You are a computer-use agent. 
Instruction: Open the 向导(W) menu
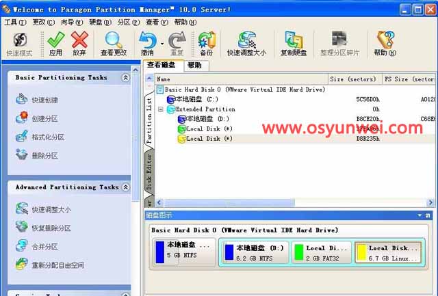(72, 23)
